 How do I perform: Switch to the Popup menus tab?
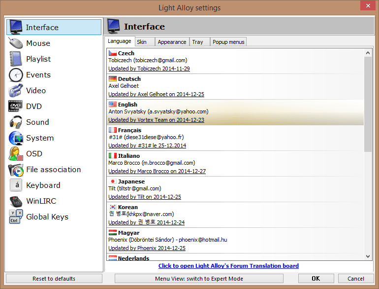228,42
